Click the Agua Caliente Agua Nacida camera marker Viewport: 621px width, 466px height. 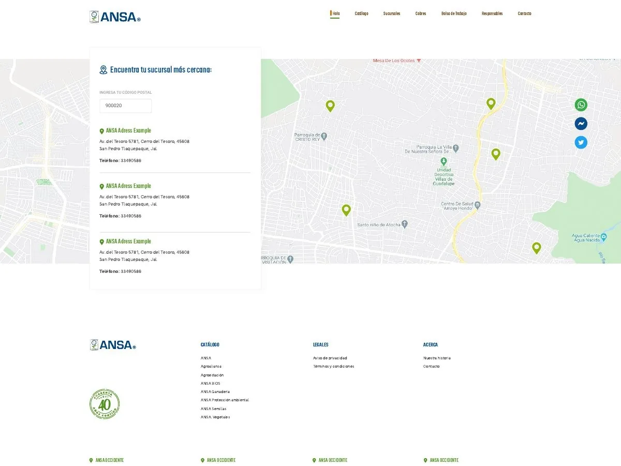[x=603, y=238]
